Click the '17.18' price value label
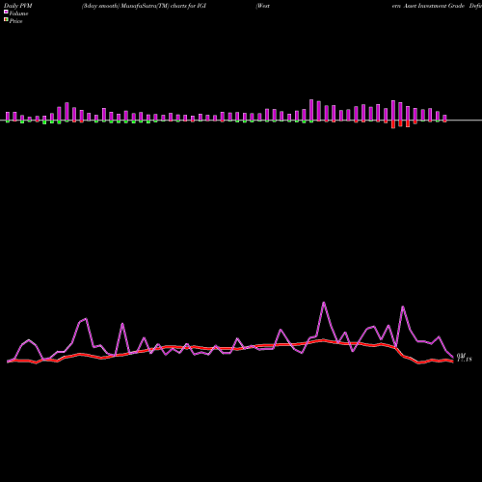482x482 pixels. tap(465, 360)
